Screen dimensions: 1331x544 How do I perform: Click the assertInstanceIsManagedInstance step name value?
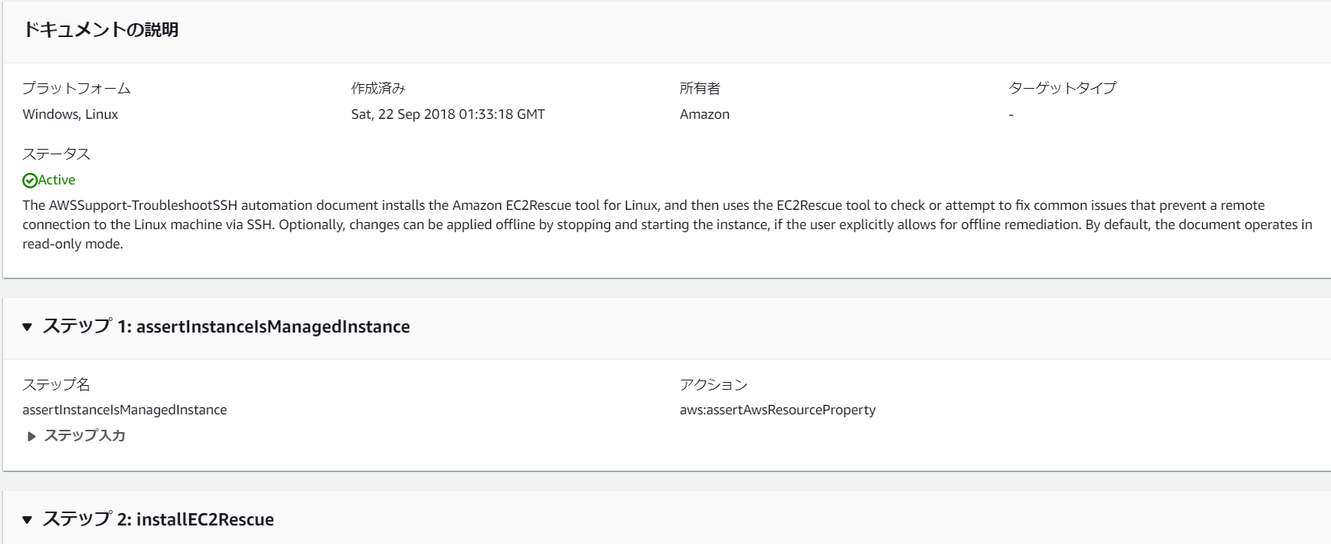[124, 410]
